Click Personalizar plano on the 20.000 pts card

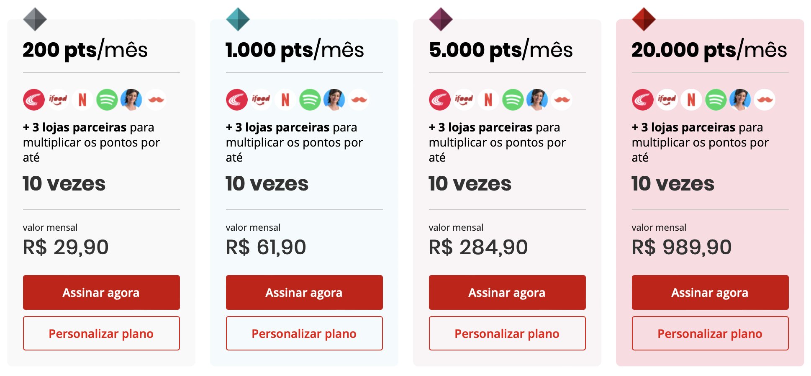710,333
